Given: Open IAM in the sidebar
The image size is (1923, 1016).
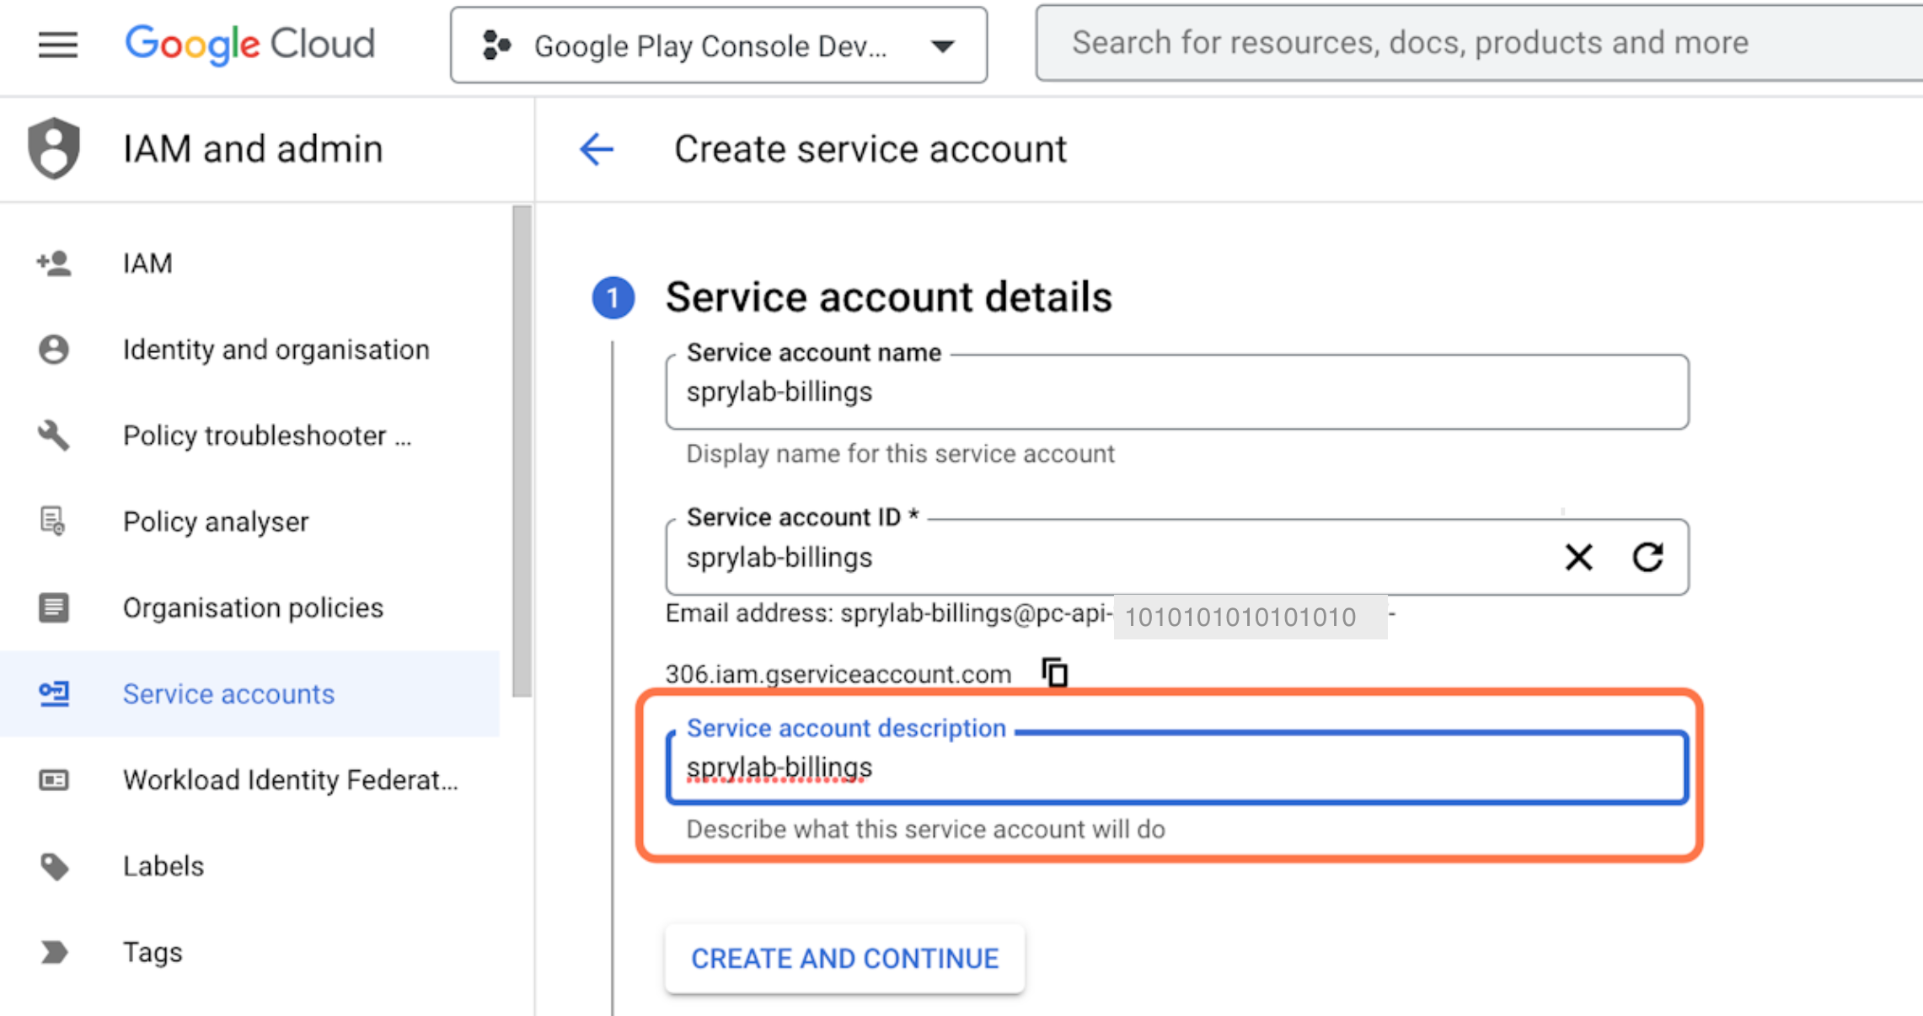Looking at the screenshot, I should pyautogui.click(x=147, y=264).
